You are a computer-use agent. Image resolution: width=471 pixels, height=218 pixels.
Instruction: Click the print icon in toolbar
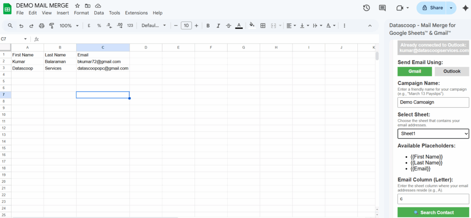[41, 26]
